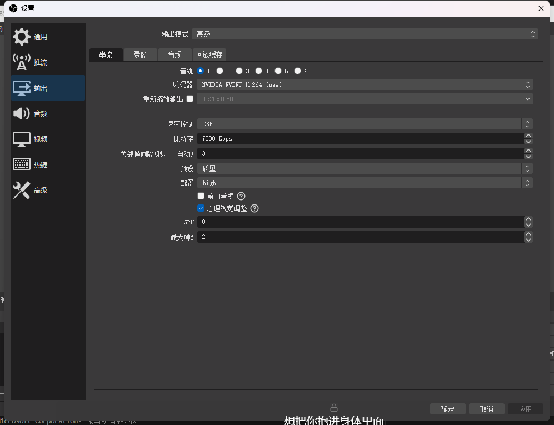Switch to the 回放缓存 replay buffer tab
This screenshot has height=425, width=554.
pos(209,54)
